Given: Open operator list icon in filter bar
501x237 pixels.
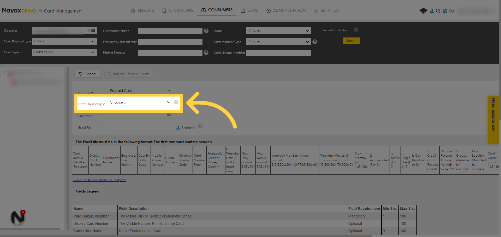Looking at the screenshot, I should click(x=93, y=30).
